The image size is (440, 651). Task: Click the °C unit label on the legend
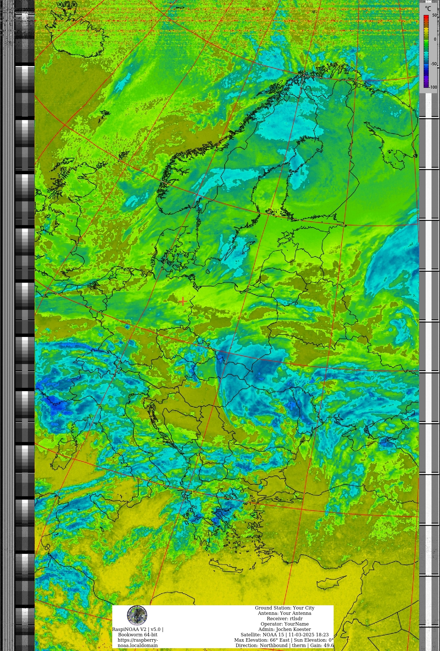coord(428,9)
